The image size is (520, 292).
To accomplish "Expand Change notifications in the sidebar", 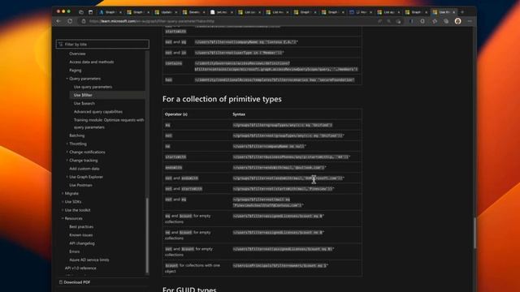I will click(67, 152).
